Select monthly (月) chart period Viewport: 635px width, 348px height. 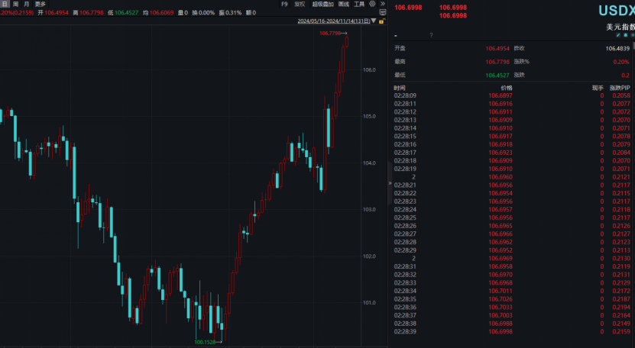[27, 4]
